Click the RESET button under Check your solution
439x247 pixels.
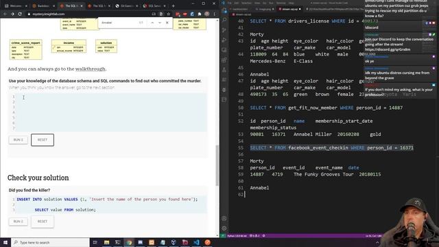point(43,221)
